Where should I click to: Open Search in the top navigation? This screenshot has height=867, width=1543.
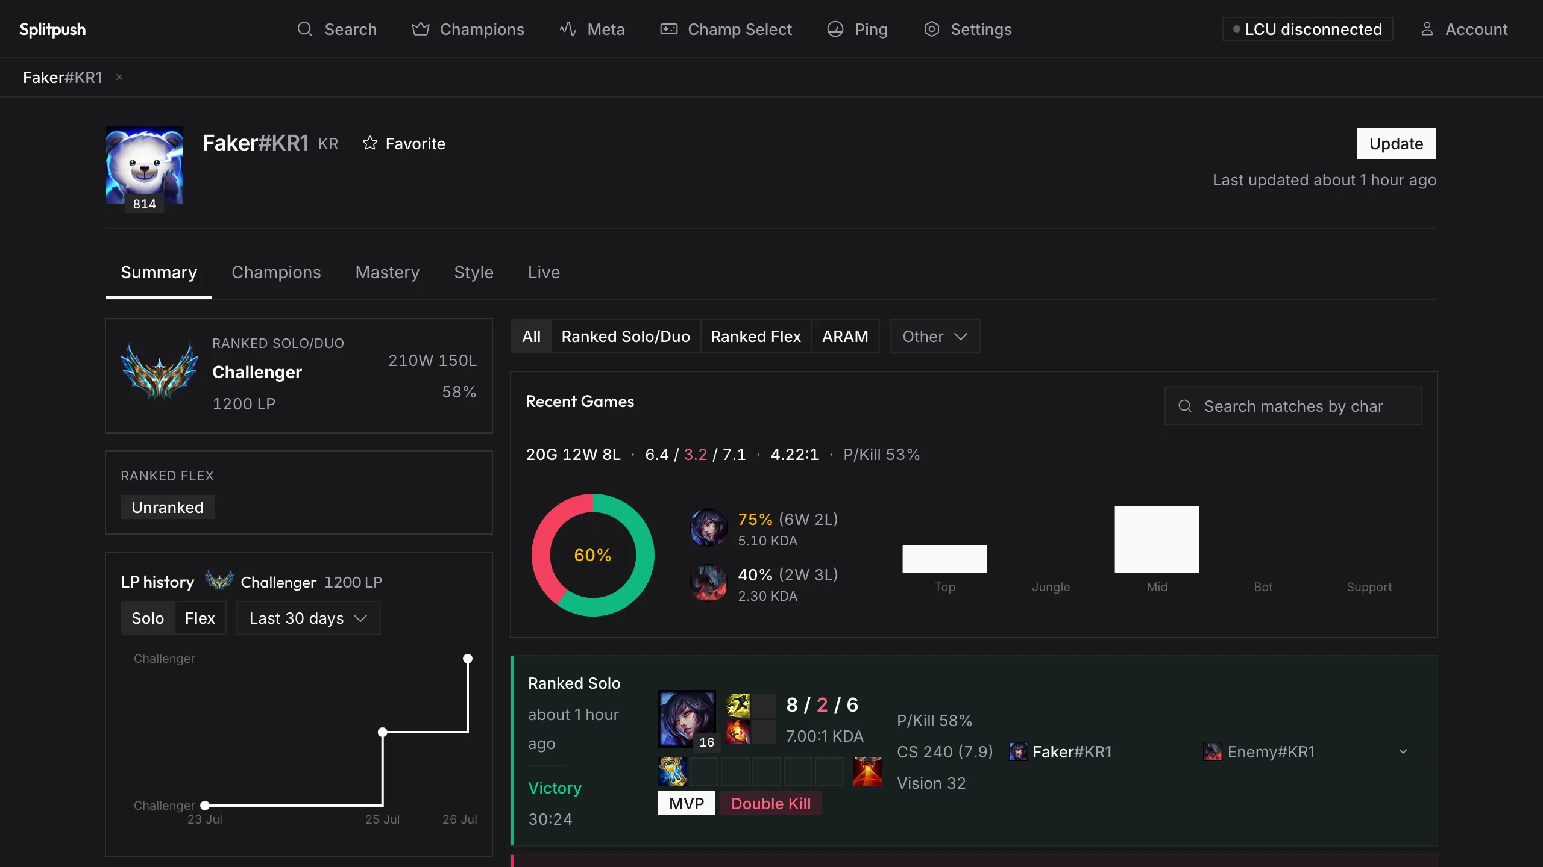(337, 29)
